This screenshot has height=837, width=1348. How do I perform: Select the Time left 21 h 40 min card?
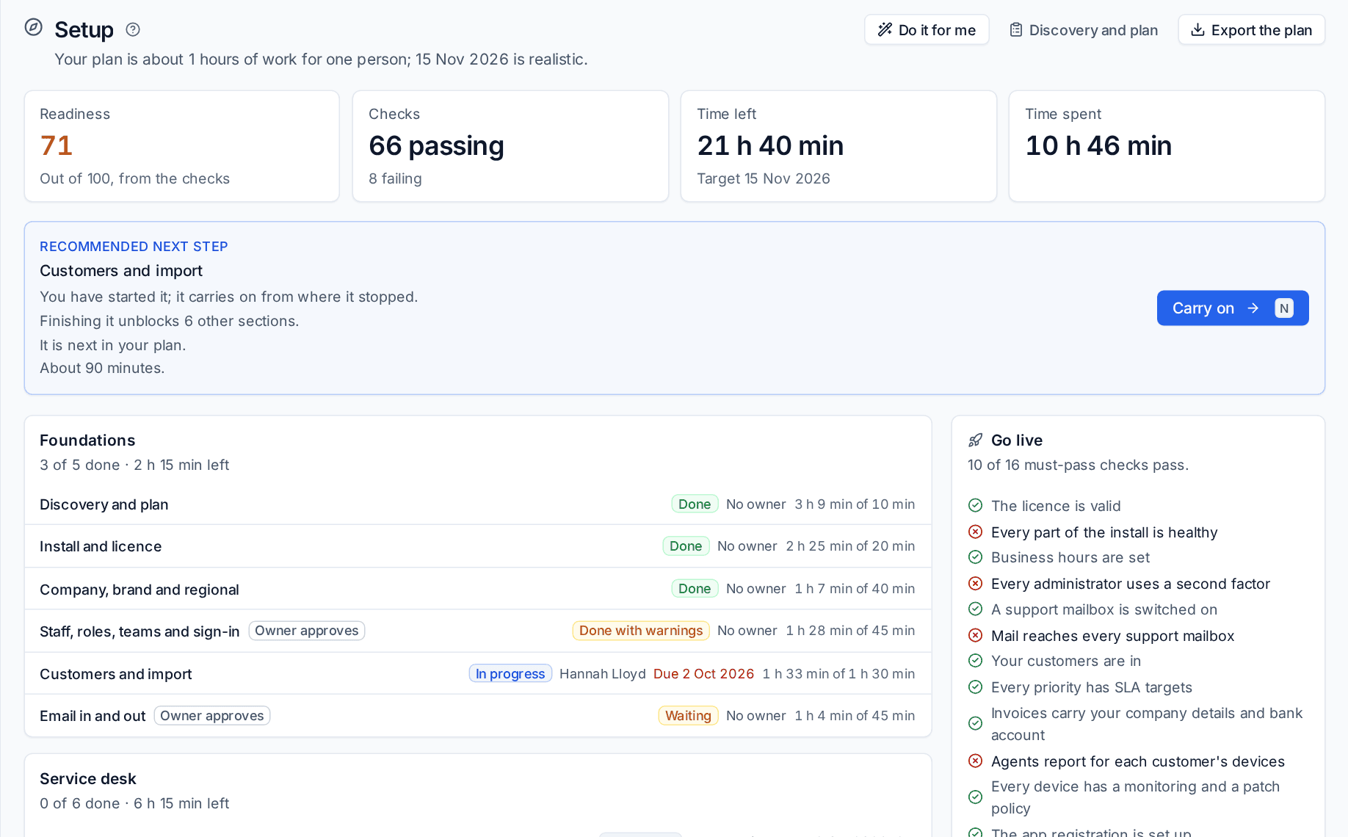(838, 146)
